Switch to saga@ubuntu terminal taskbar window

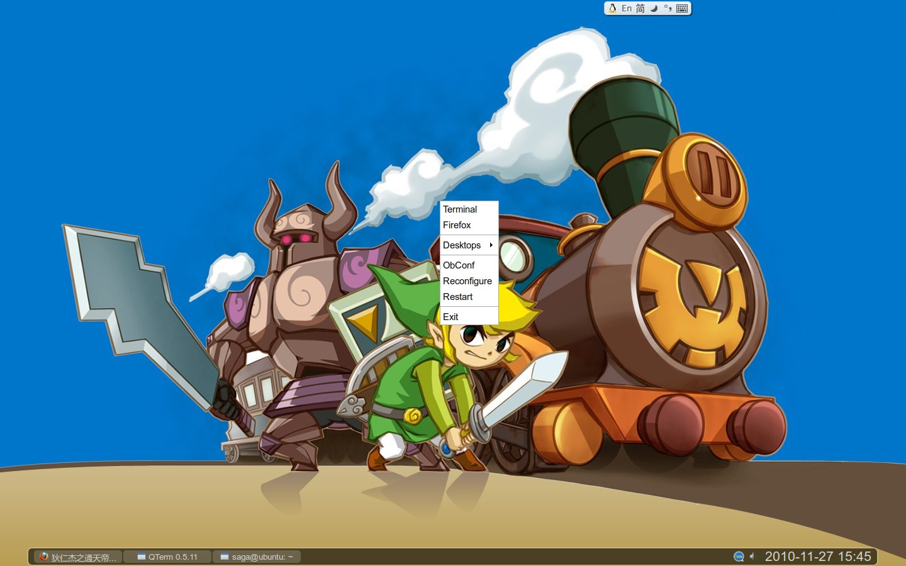[x=257, y=557]
